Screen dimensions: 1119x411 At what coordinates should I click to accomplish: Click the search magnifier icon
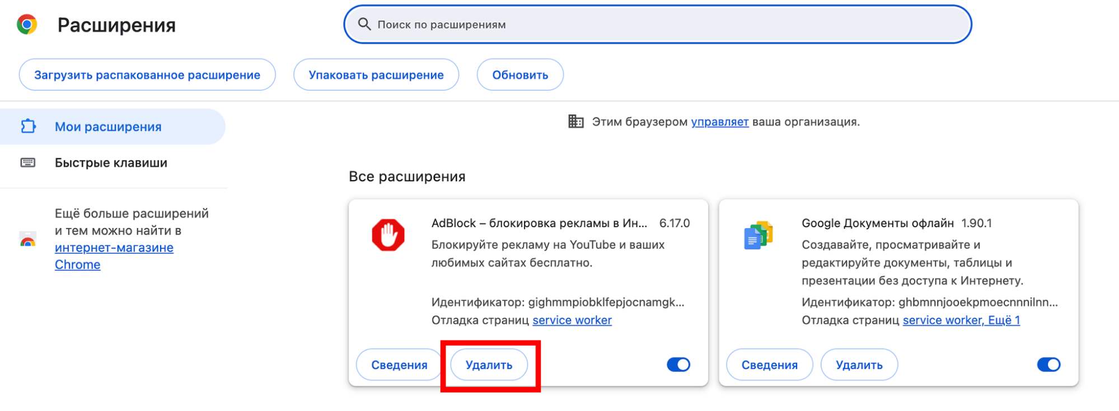click(x=364, y=24)
